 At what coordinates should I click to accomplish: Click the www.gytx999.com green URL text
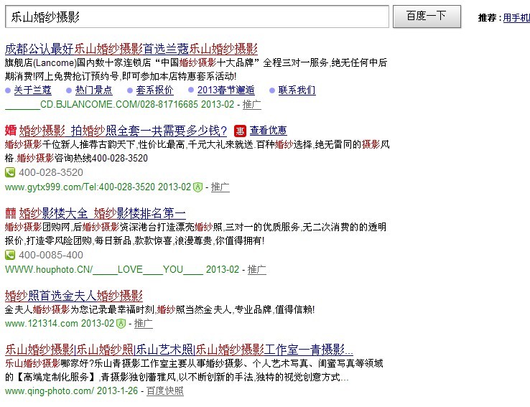click(x=98, y=187)
